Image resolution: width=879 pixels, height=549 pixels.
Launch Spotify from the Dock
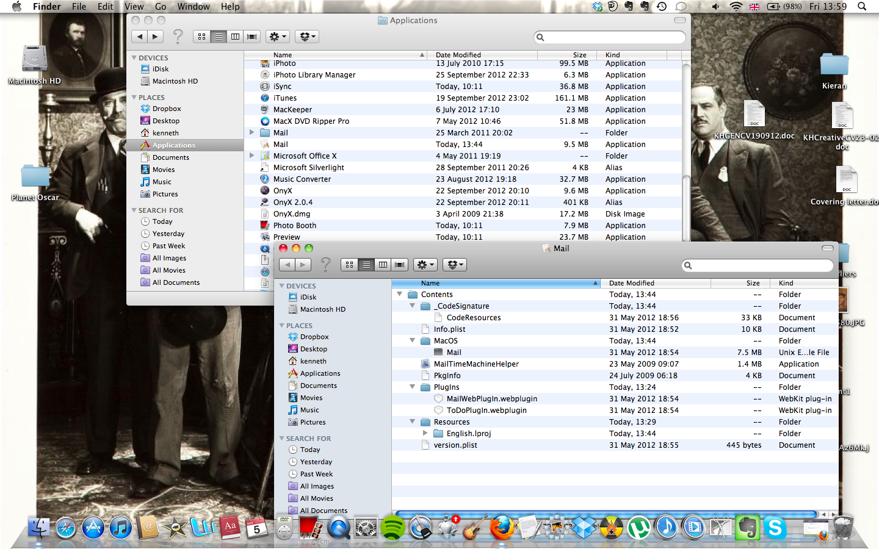[393, 528]
